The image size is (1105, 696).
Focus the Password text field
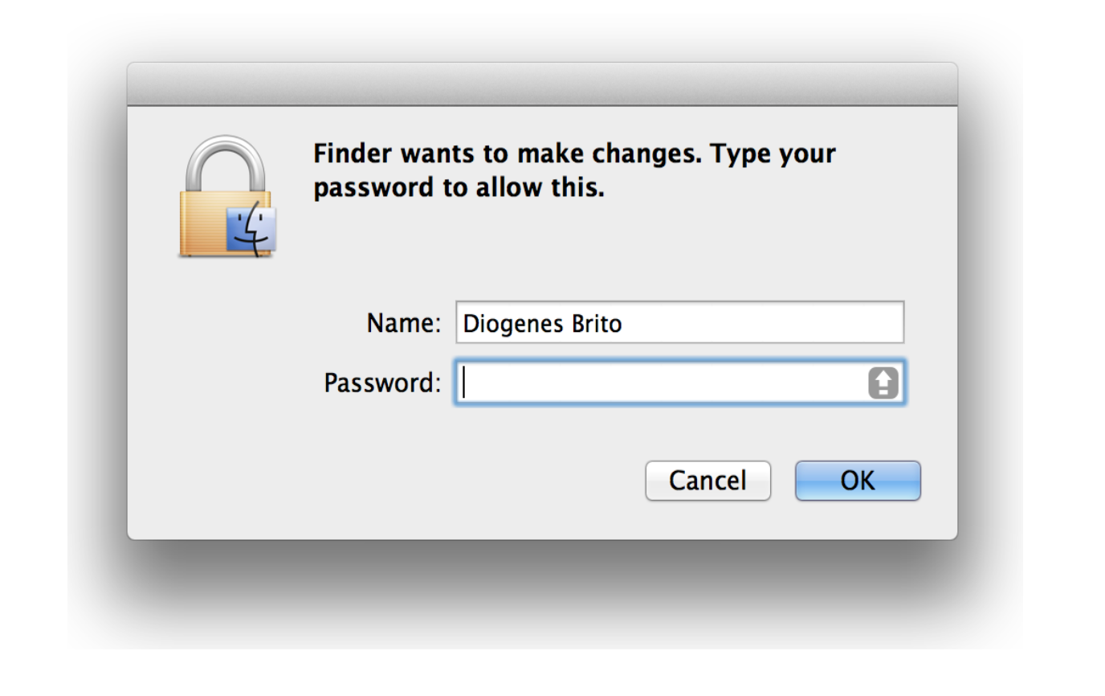point(679,383)
